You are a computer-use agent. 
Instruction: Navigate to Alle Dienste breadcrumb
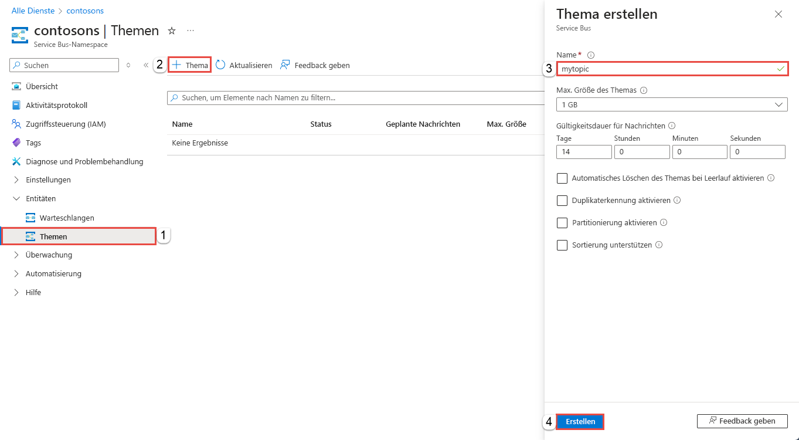[x=33, y=11]
